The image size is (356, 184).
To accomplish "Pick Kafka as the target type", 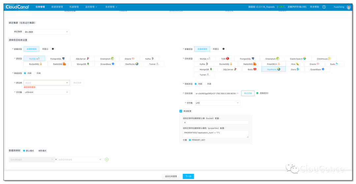I will pyautogui.click(x=204, y=64).
